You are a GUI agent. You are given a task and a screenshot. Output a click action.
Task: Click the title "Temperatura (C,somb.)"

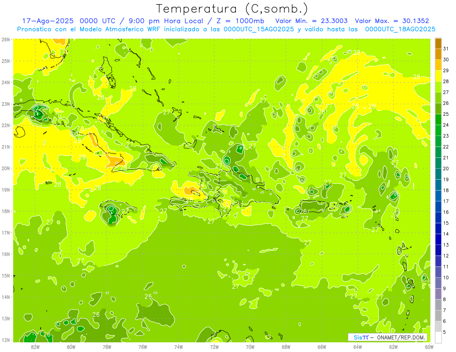232,9
